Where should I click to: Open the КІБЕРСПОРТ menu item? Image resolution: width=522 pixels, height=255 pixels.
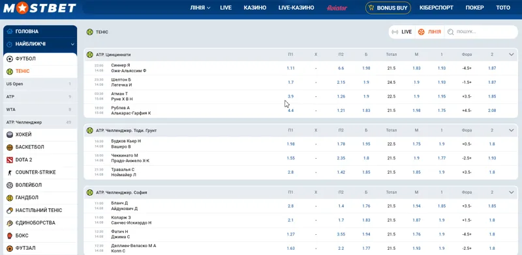pyautogui.click(x=436, y=8)
